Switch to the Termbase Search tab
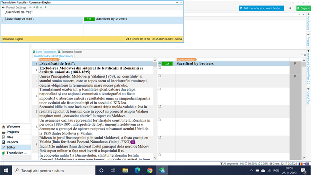The image size is (311, 175). click(x=70, y=52)
